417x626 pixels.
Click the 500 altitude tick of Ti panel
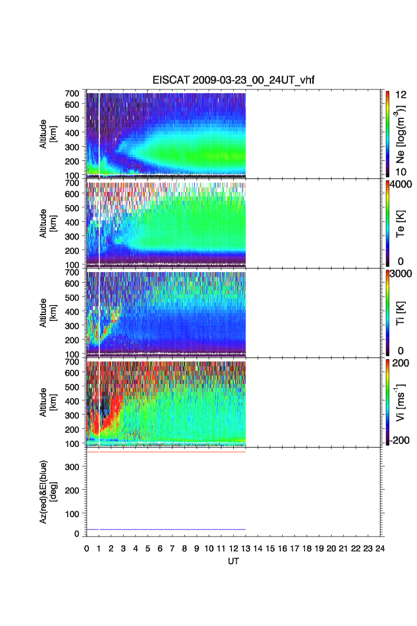(72, 297)
